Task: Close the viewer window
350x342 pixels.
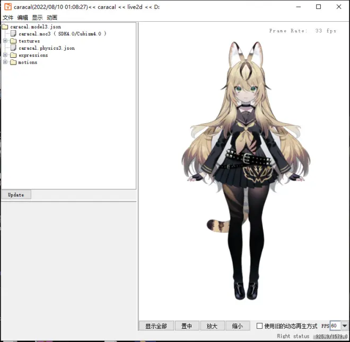Action: tap(339, 7)
